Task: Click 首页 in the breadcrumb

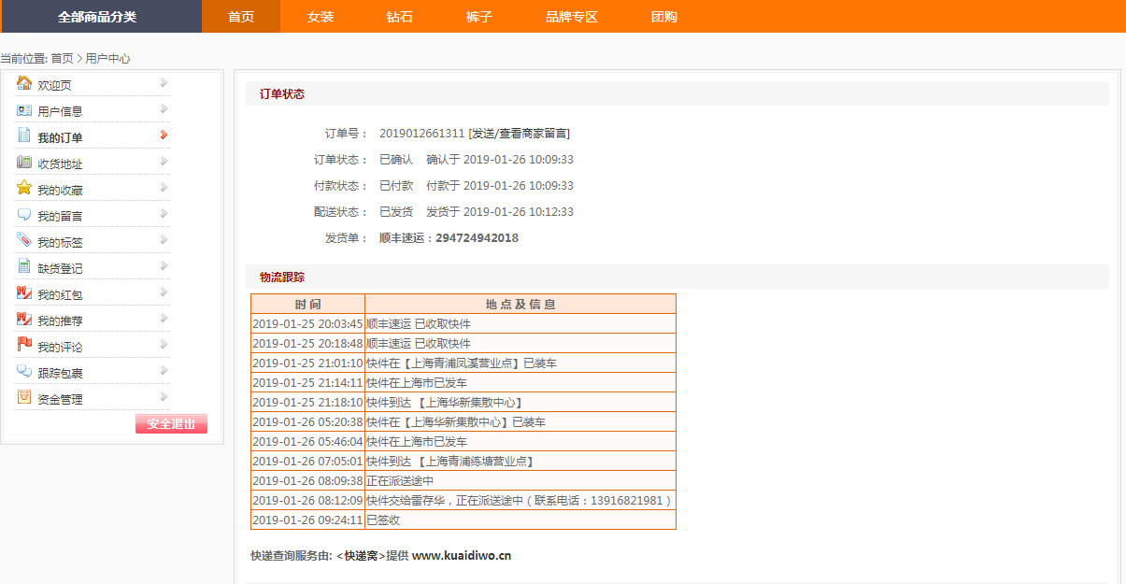Action: (x=62, y=58)
